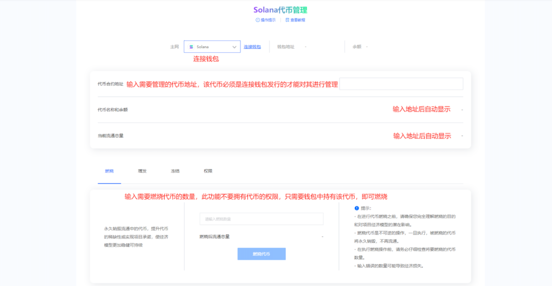Click the hint line 输入错误的数量可能导致经济损失
552x286 pixels.
coord(389,266)
